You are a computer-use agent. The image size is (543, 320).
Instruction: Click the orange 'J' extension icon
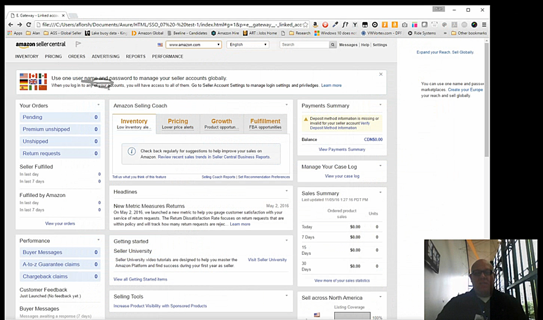pyautogui.click(x=385, y=25)
